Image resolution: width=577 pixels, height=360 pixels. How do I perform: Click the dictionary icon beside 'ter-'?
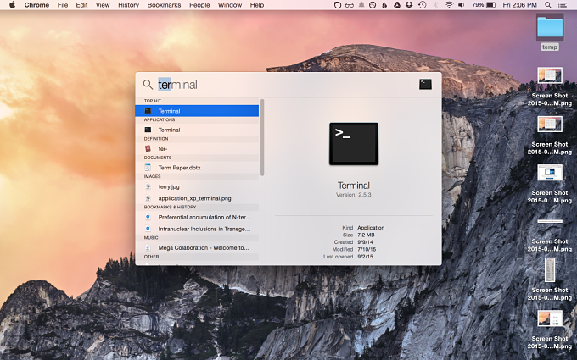point(148,148)
